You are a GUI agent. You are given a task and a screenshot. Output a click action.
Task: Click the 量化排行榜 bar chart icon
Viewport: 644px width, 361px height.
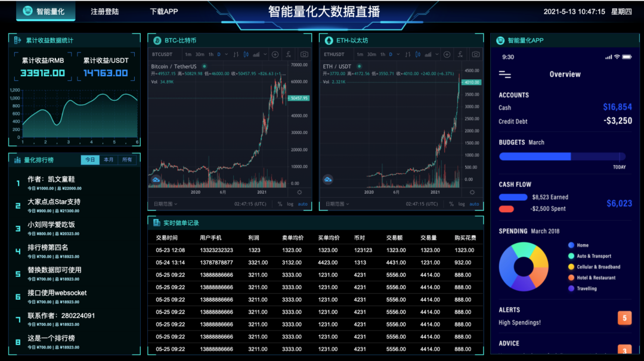(x=17, y=160)
